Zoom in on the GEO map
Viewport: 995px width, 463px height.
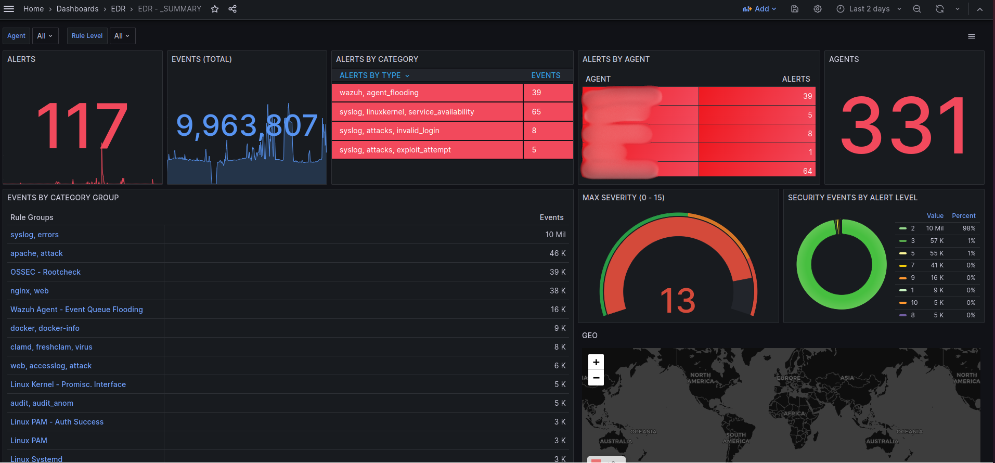(596, 362)
